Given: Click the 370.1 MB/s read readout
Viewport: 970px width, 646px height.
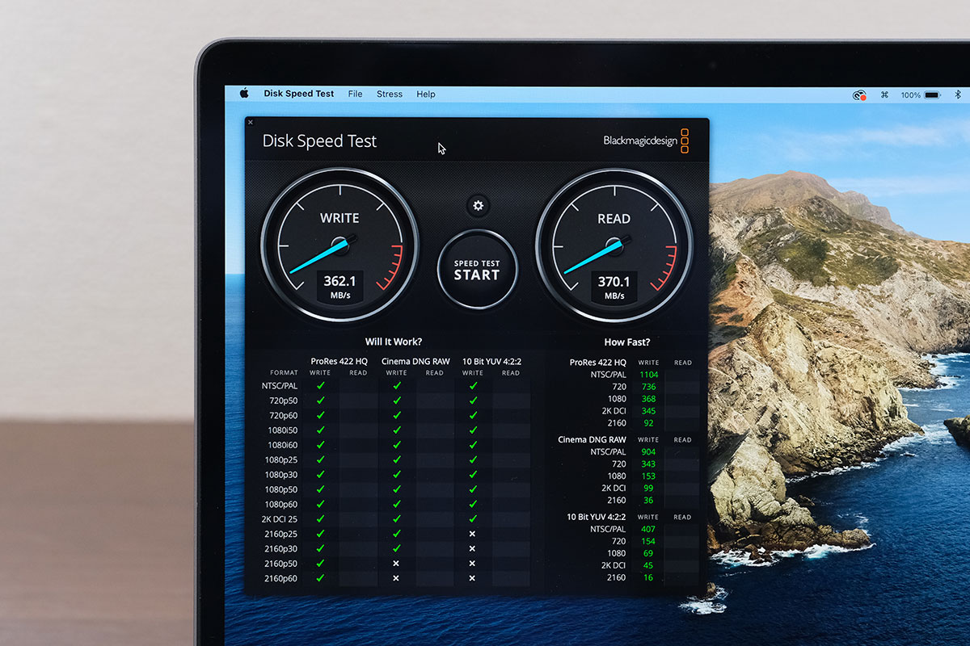Looking at the screenshot, I should pyautogui.click(x=614, y=287).
